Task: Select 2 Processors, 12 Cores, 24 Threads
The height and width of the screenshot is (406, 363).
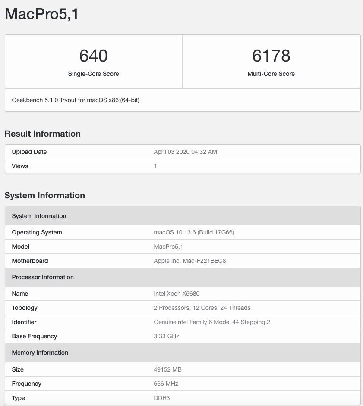Action: click(202, 308)
